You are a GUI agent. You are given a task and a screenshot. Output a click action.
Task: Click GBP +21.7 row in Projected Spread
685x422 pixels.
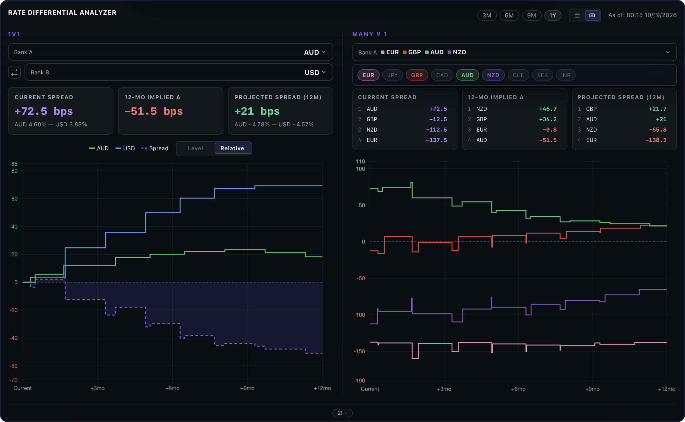[x=622, y=109]
